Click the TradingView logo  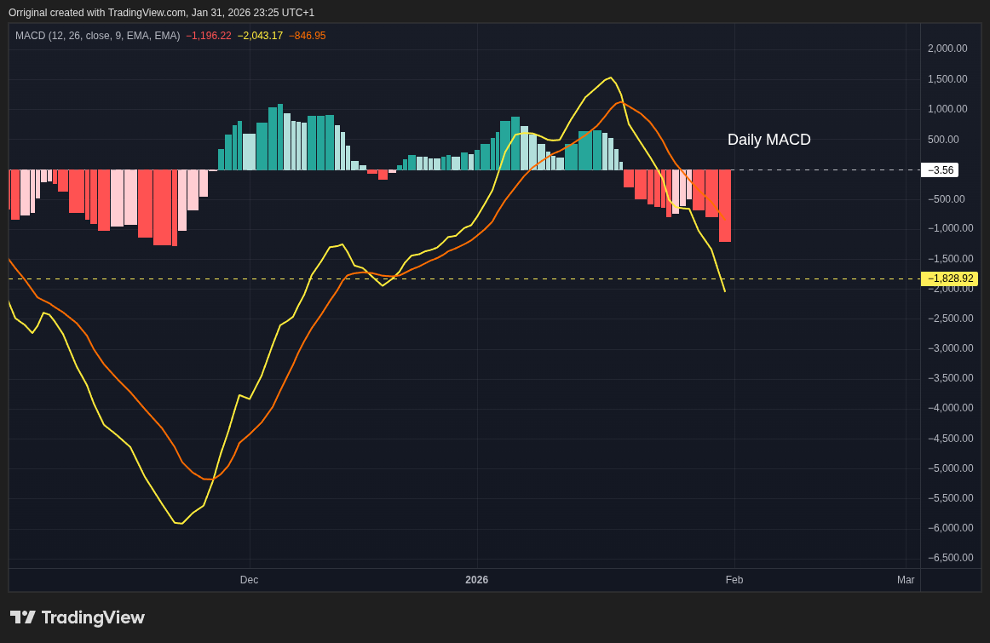click(78, 617)
